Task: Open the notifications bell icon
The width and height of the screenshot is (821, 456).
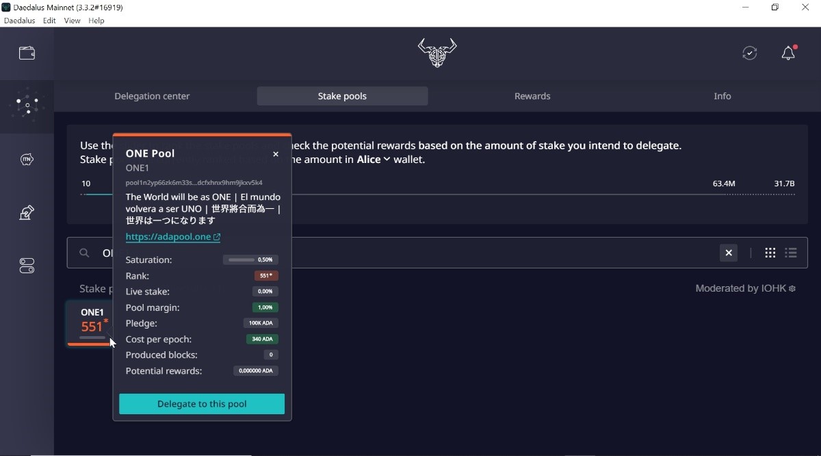Action: click(x=788, y=53)
